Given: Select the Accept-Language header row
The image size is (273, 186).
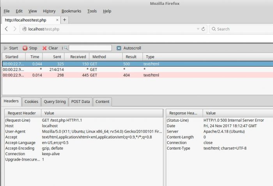Looking at the screenshot, I should click(x=84, y=143).
